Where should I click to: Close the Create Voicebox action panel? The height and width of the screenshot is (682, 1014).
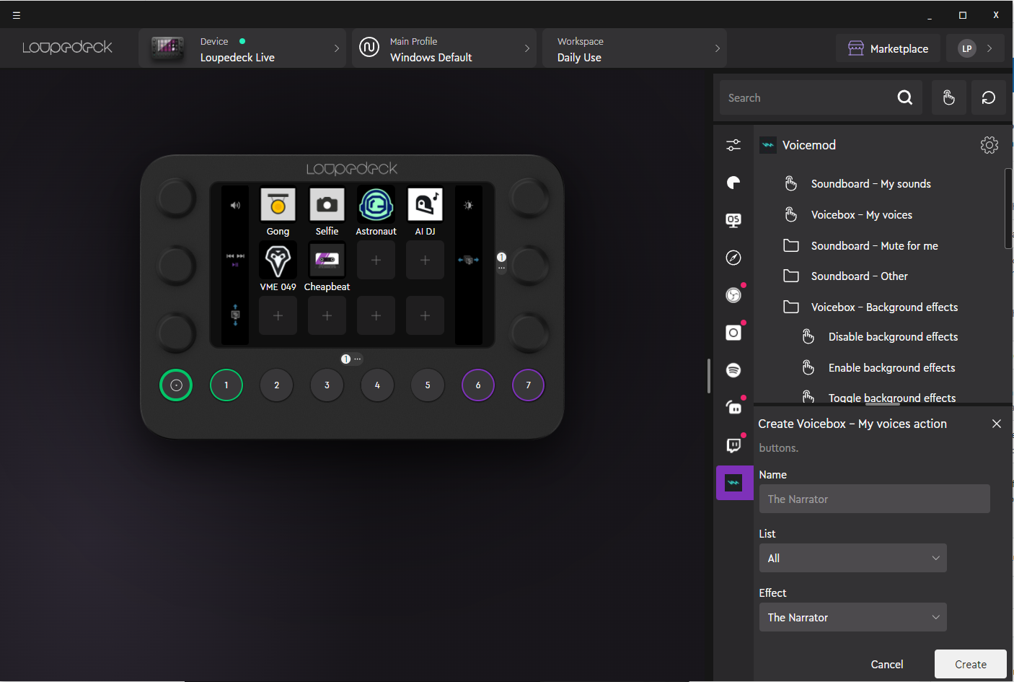[997, 424]
